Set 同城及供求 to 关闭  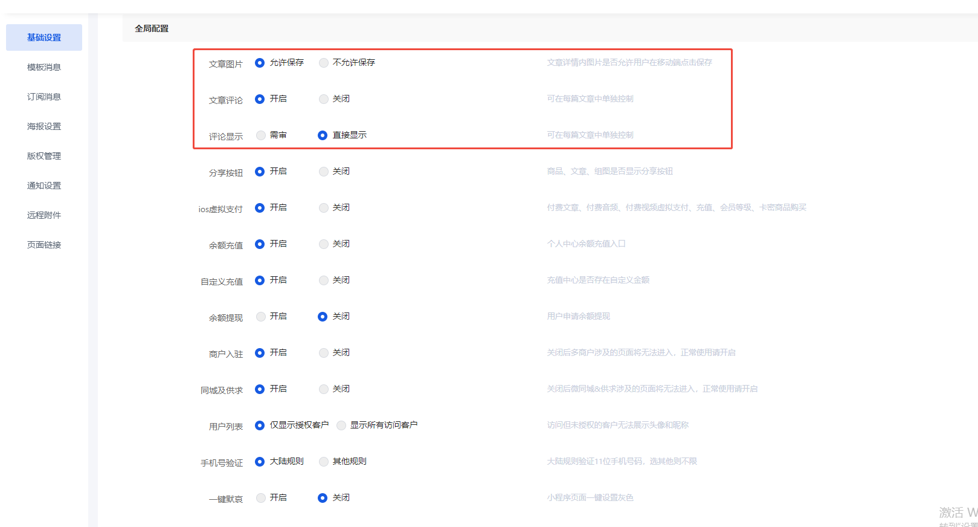click(324, 389)
